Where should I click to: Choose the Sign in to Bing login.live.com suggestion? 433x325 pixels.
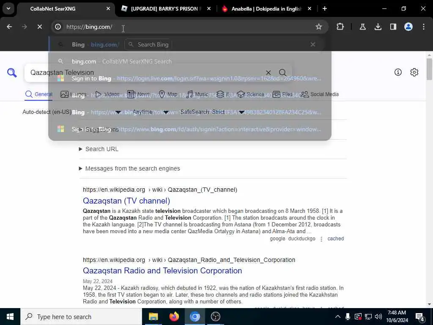(x=190, y=78)
